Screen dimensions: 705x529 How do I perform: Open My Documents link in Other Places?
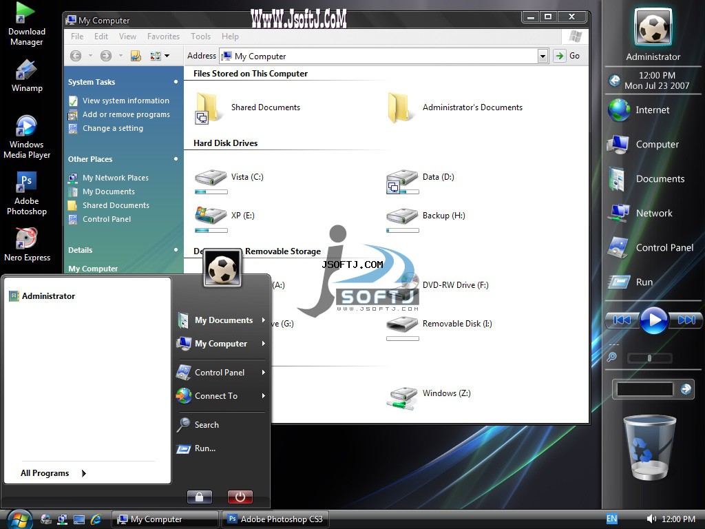108,191
